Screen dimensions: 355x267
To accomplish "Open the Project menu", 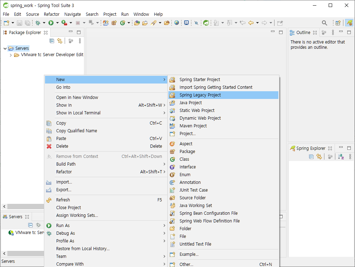I will tap(110, 14).
